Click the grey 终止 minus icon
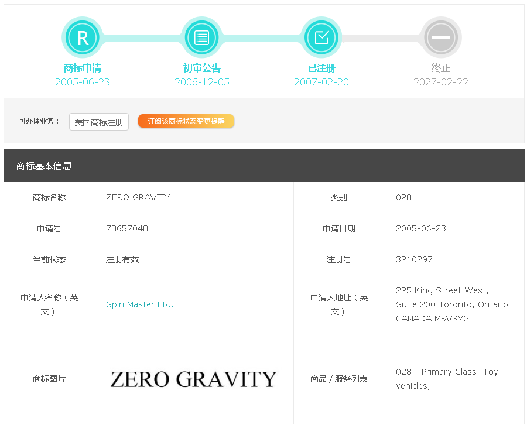Screen dimensions: 527x428 [x=441, y=37]
